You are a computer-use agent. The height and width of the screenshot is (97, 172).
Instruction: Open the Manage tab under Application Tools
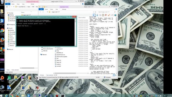pos(64,9)
